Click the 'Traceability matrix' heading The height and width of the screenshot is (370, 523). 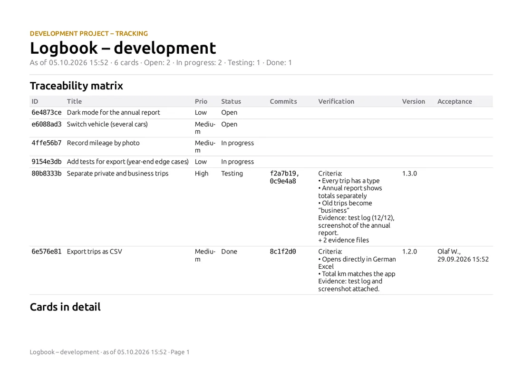[x=77, y=86]
